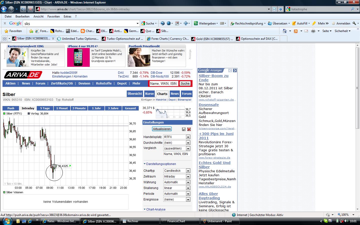This screenshot has width=360, height=225.
Task: Select the Gesamt chart tab
Action: (x=130, y=108)
